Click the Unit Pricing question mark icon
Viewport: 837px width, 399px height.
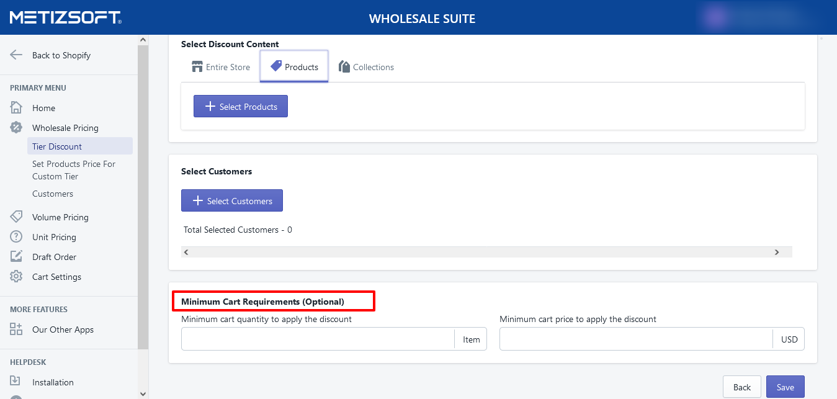[x=16, y=237]
